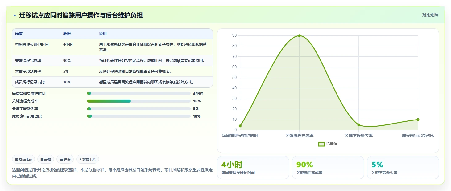
Task: Click table cell 成员绕行记录占比 in the 维度 column
Action: click(x=30, y=82)
